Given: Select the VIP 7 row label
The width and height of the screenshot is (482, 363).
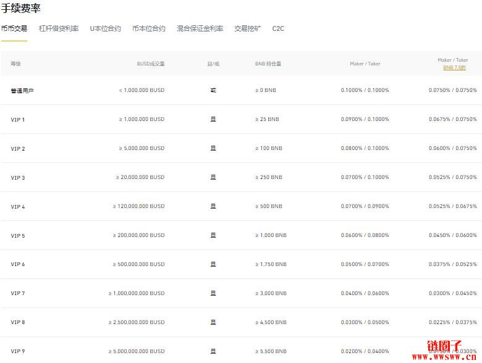Looking at the screenshot, I should [x=18, y=293].
